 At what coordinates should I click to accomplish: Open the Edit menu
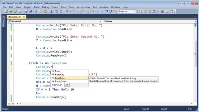11,7
